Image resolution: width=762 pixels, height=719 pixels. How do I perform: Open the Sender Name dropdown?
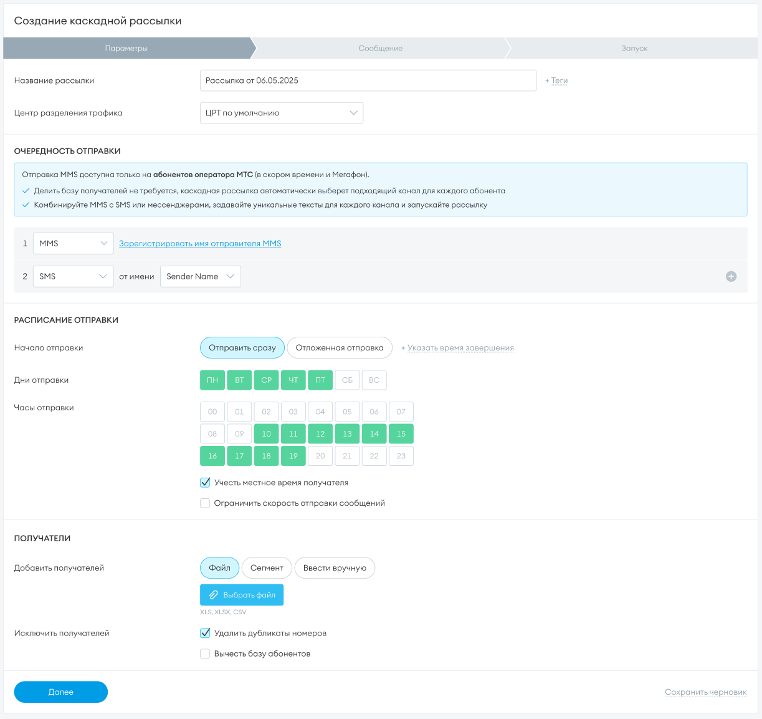pos(200,276)
